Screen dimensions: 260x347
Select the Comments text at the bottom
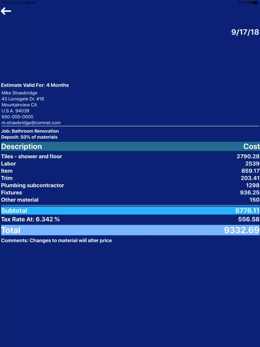pos(56,240)
